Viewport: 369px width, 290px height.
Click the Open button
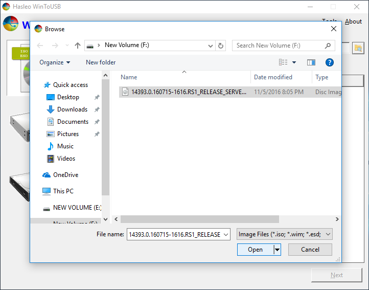point(256,250)
